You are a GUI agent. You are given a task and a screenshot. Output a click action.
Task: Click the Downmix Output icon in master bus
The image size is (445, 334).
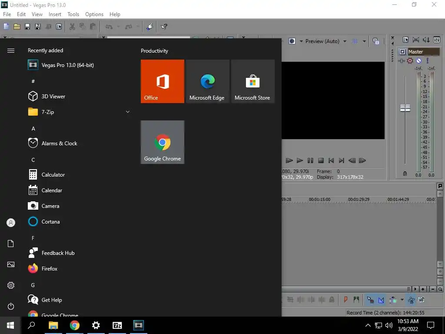[416, 40]
